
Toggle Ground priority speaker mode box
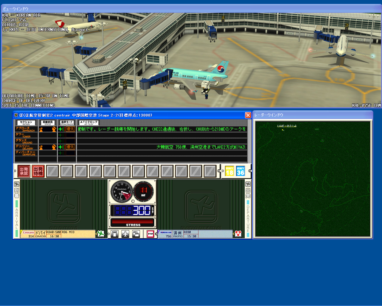70,141
